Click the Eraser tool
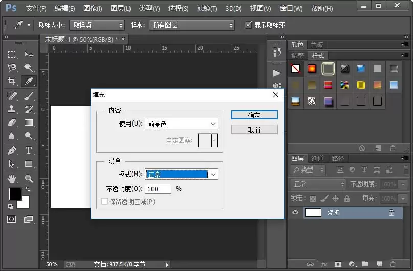This screenshot has width=413, height=271. click(x=12, y=122)
